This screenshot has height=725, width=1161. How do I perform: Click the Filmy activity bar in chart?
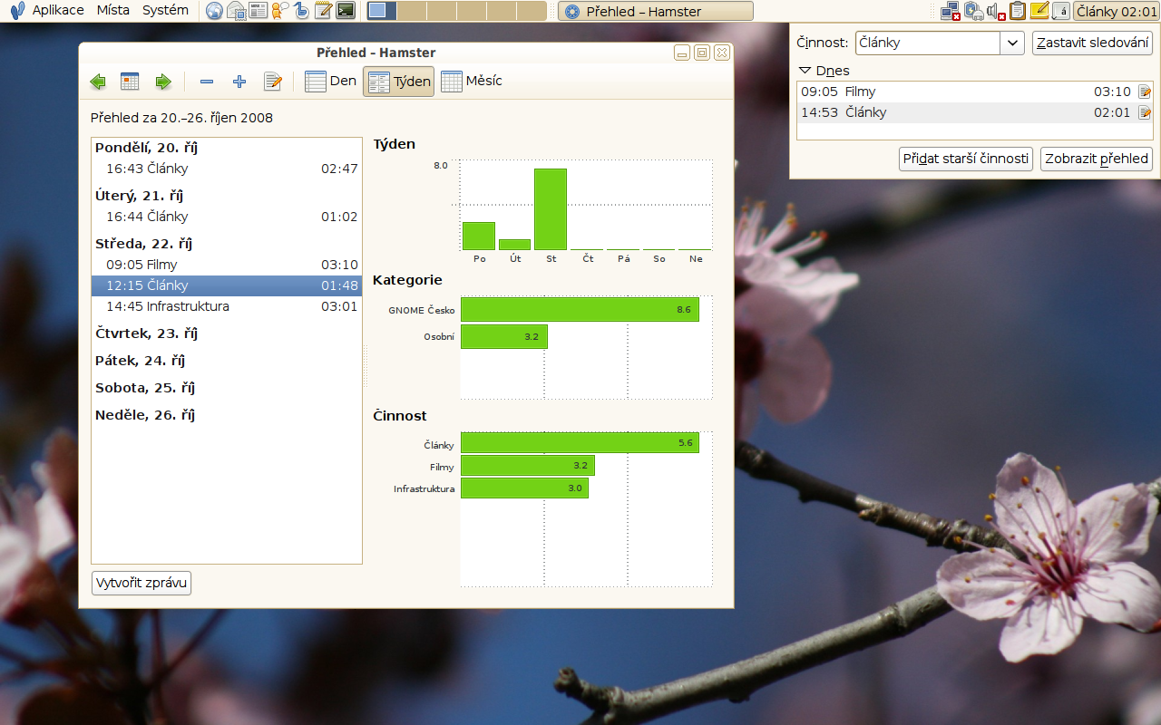528,466
